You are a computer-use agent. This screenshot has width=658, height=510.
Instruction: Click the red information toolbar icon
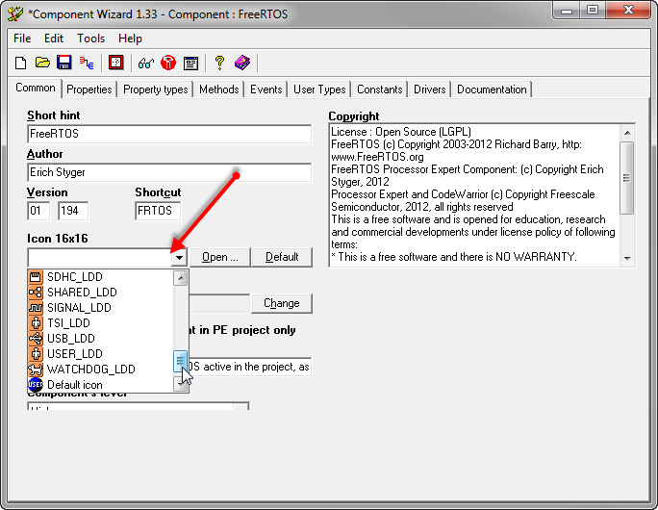(168, 63)
